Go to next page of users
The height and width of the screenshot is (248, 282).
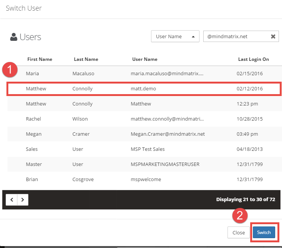click(x=23, y=200)
